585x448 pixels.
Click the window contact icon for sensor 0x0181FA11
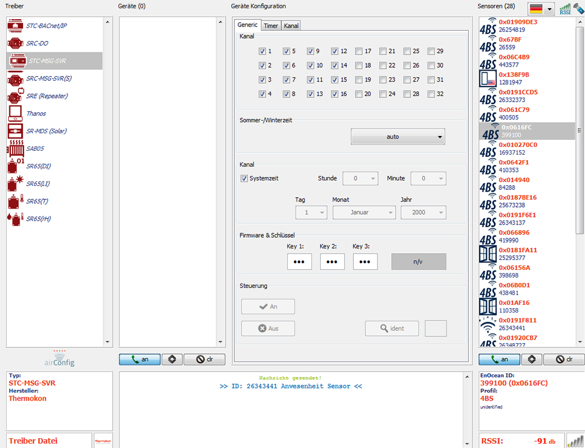tap(488, 254)
